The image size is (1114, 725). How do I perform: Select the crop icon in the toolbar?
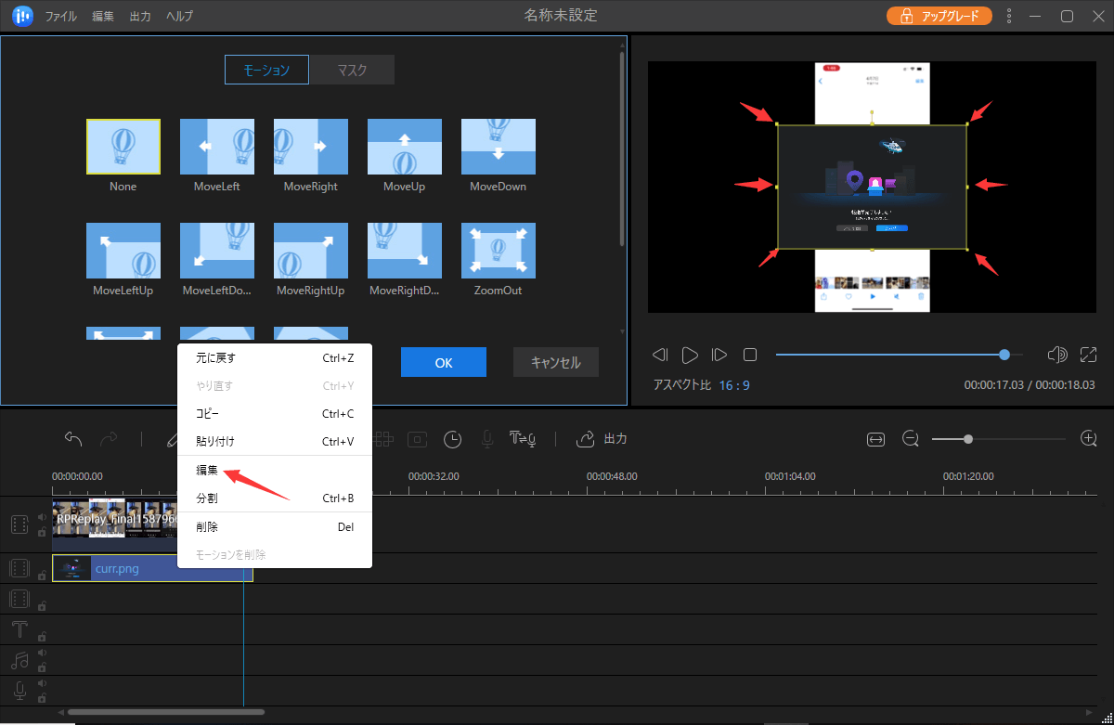[416, 438]
